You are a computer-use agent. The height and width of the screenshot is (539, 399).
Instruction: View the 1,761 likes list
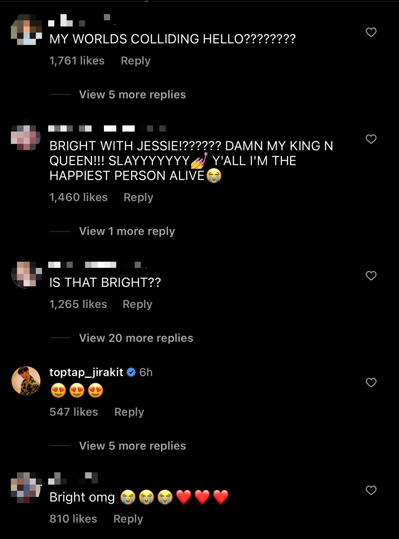point(77,61)
